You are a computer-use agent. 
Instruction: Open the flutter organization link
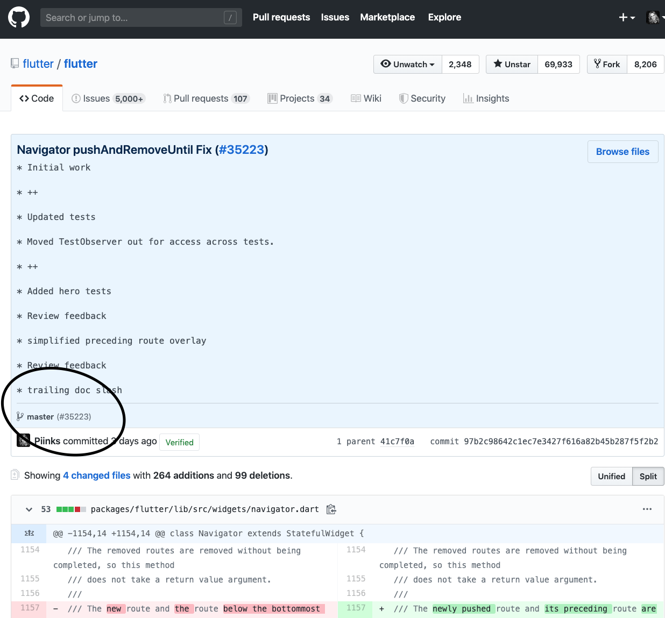pos(38,63)
